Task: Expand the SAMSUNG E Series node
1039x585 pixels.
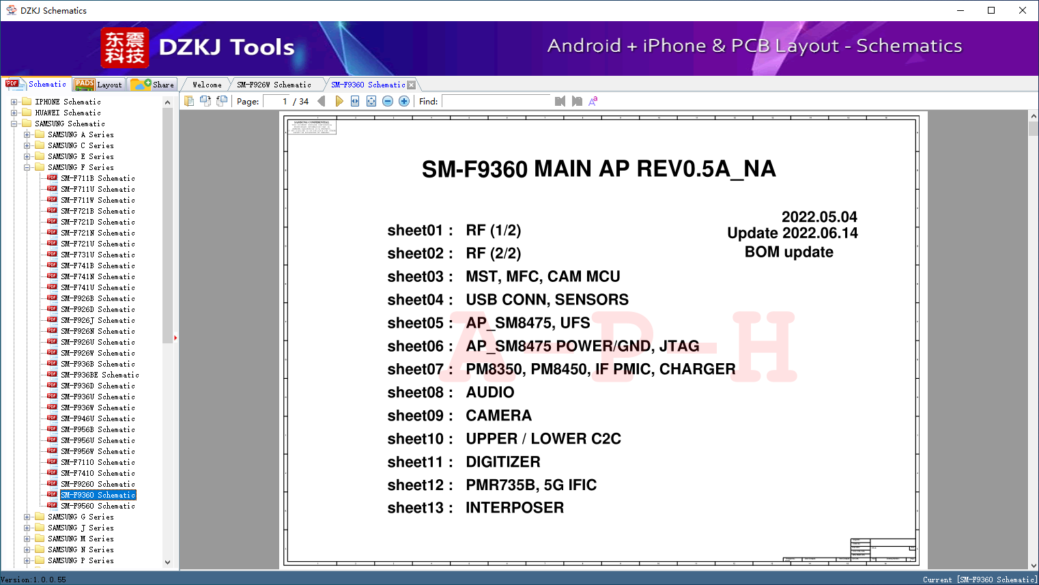Action: pos(27,156)
